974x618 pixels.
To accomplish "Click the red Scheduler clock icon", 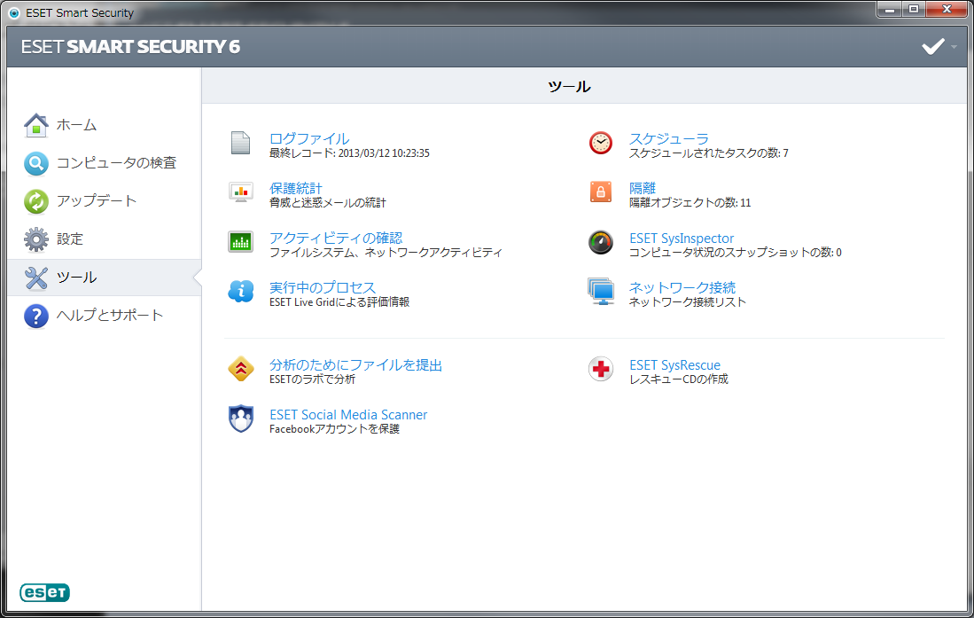I will pyautogui.click(x=601, y=143).
